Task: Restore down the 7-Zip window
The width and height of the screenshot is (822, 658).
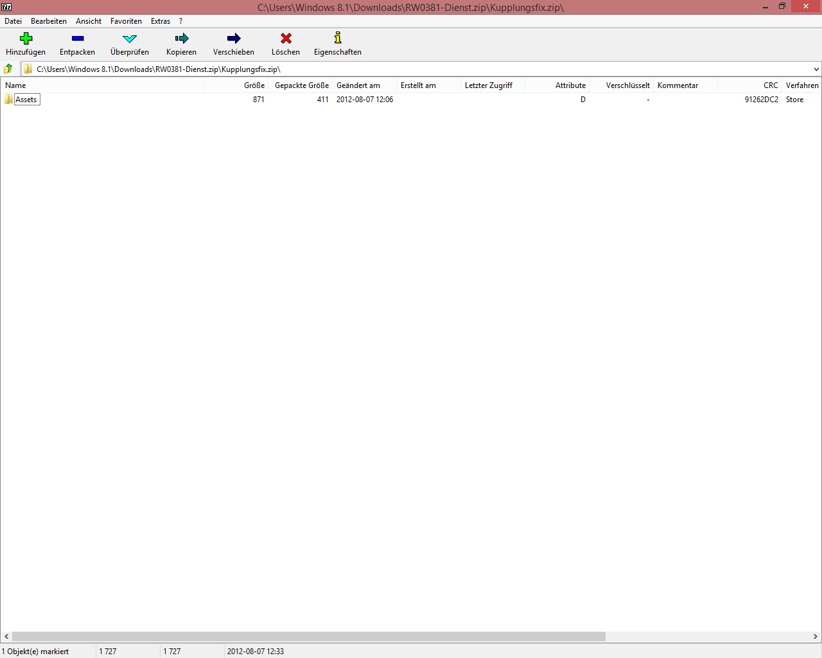Action: [x=782, y=7]
